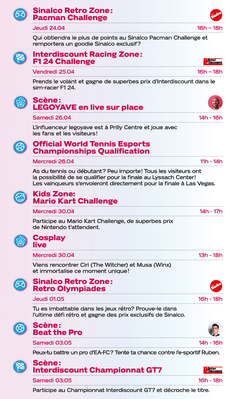Click the Interdiscount logo next to Championnat GT7

pyautogui.click(x=213, y=370)
